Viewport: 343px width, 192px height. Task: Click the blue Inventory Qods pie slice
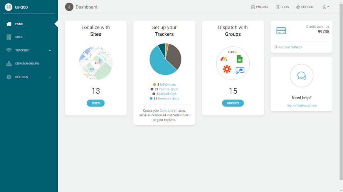pos(158,65)
